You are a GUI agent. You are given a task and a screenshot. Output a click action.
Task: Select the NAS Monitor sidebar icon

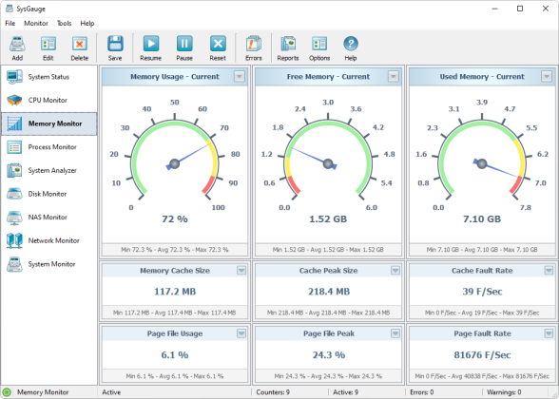(14, 218)
